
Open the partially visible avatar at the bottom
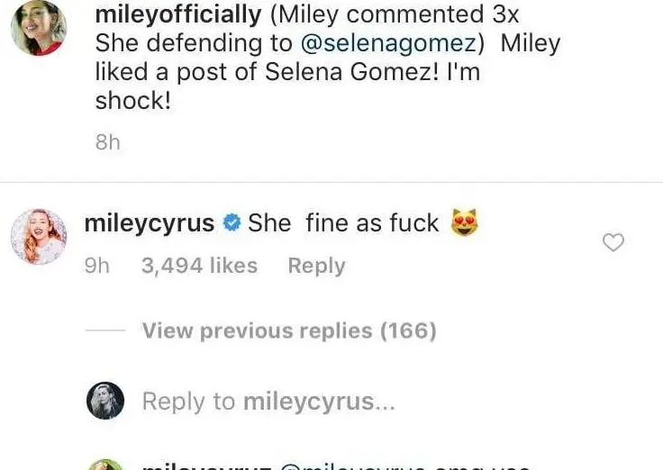105,465
